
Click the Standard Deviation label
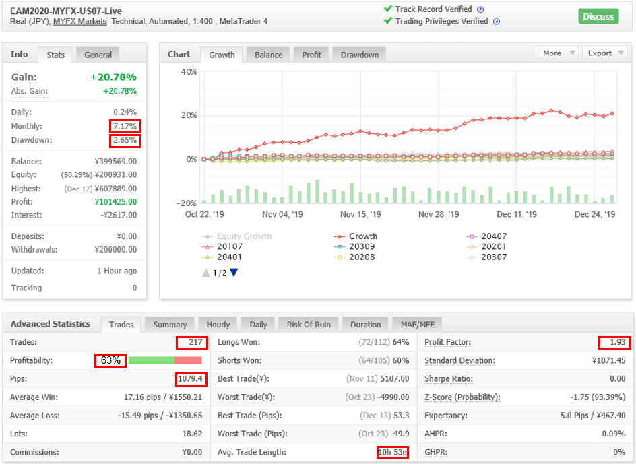coord(459,360)
